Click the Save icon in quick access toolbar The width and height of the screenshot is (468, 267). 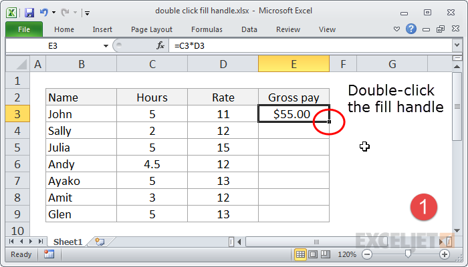(x=29, y=13)
